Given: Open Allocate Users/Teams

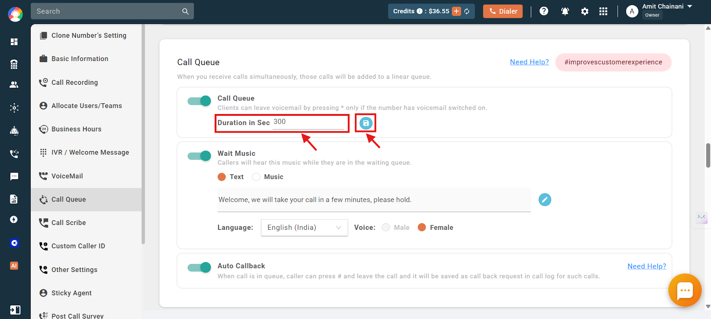Looking at the screenshot, I should (x=86, y=106).
